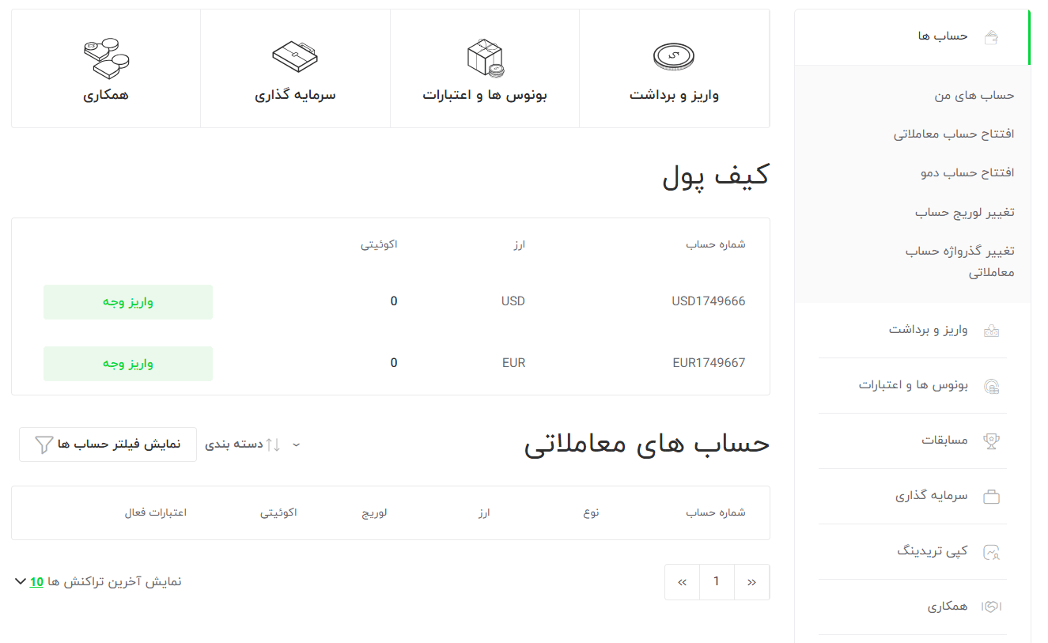Click the boxes icon above بونوس ها و اعتبارات
This screenshot has width=1048, height=643.
pyautogui.click(x=485, y=59)
